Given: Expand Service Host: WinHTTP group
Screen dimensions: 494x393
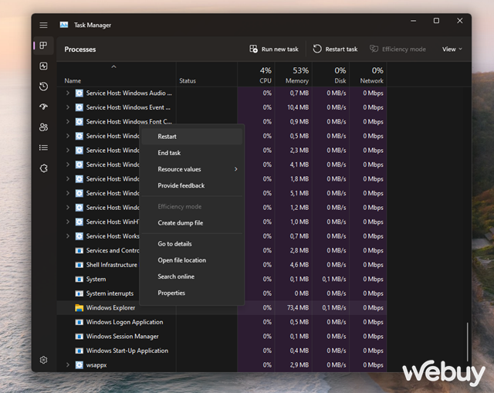Looking at the screenshot, I should pos(68,222).
